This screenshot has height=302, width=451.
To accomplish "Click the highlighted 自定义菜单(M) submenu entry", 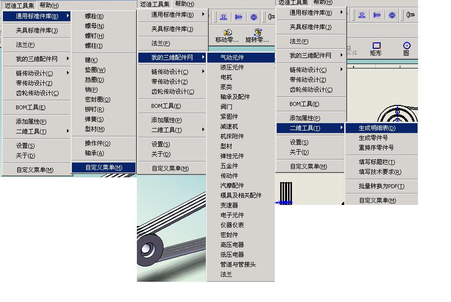I will click(103, 168).
